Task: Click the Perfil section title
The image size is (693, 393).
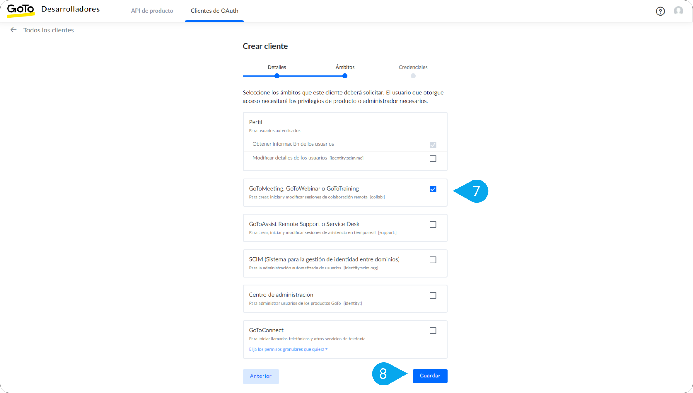Action: (x=255, y=122)
